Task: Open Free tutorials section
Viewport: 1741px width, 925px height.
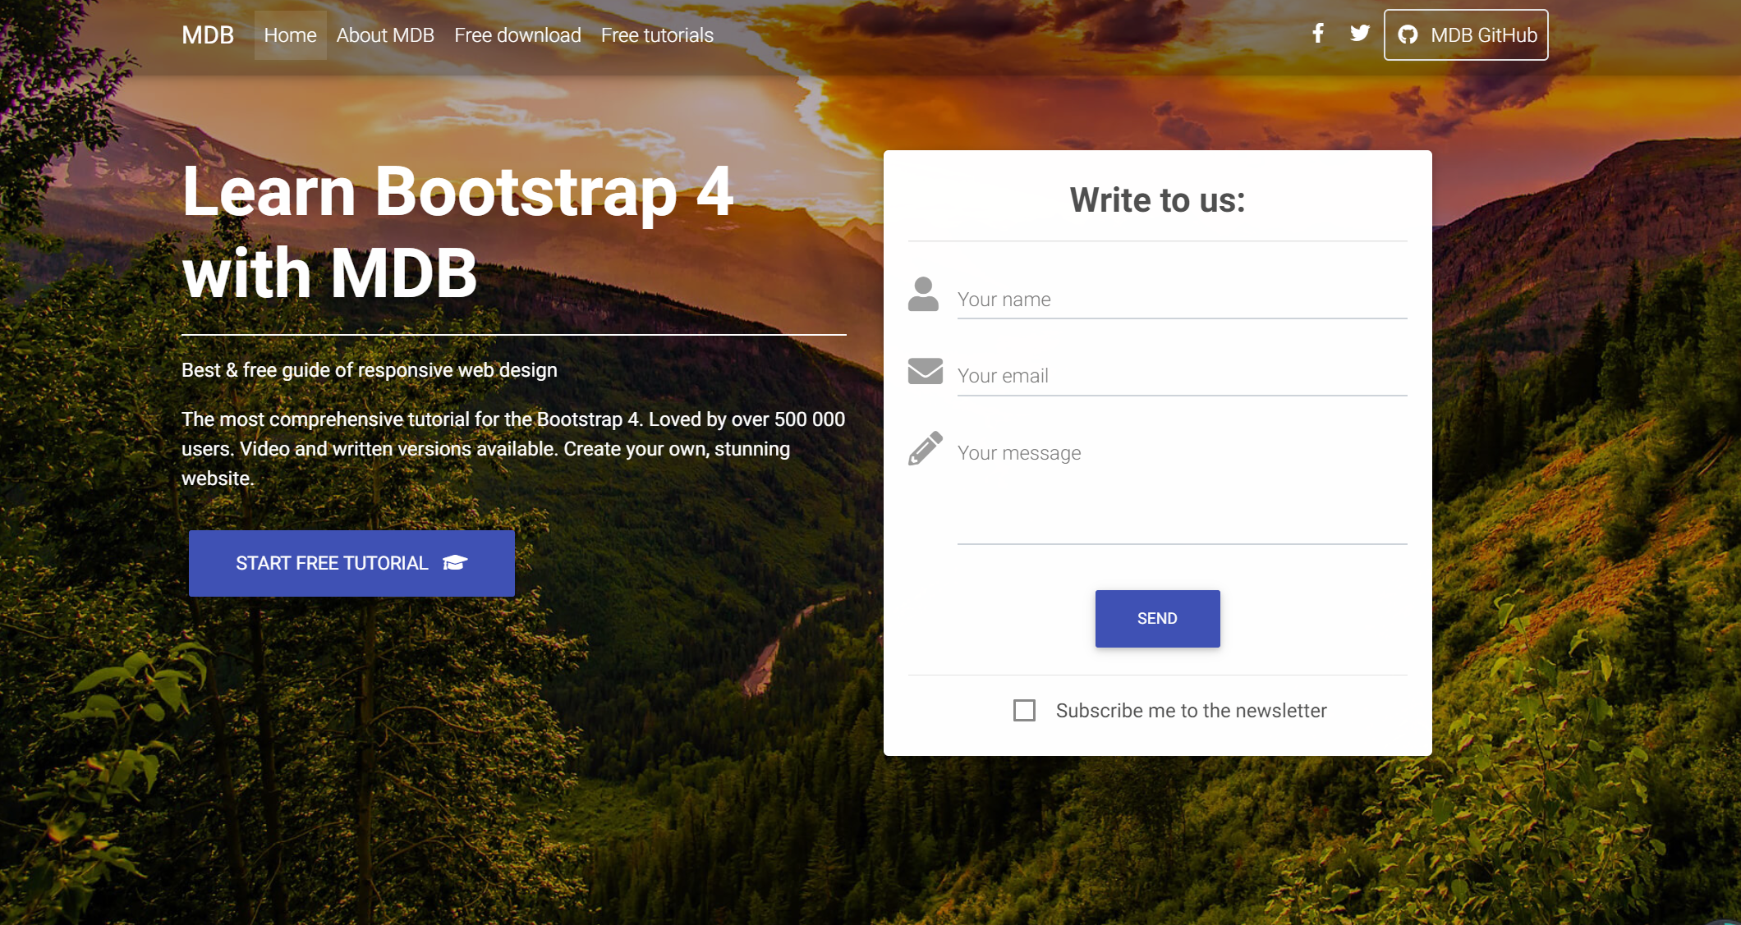Action: [656, 34]
